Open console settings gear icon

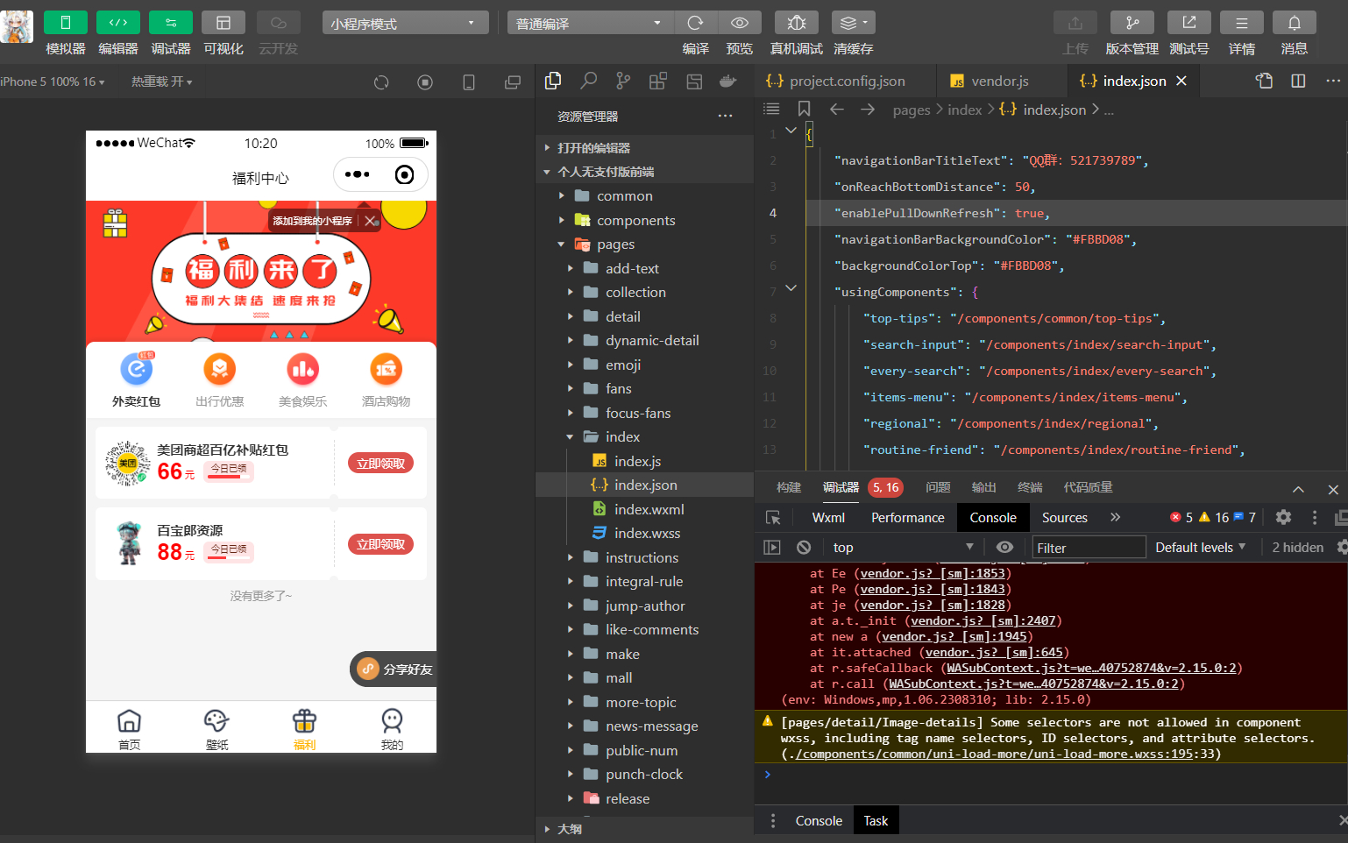[x=1283, y=518]
